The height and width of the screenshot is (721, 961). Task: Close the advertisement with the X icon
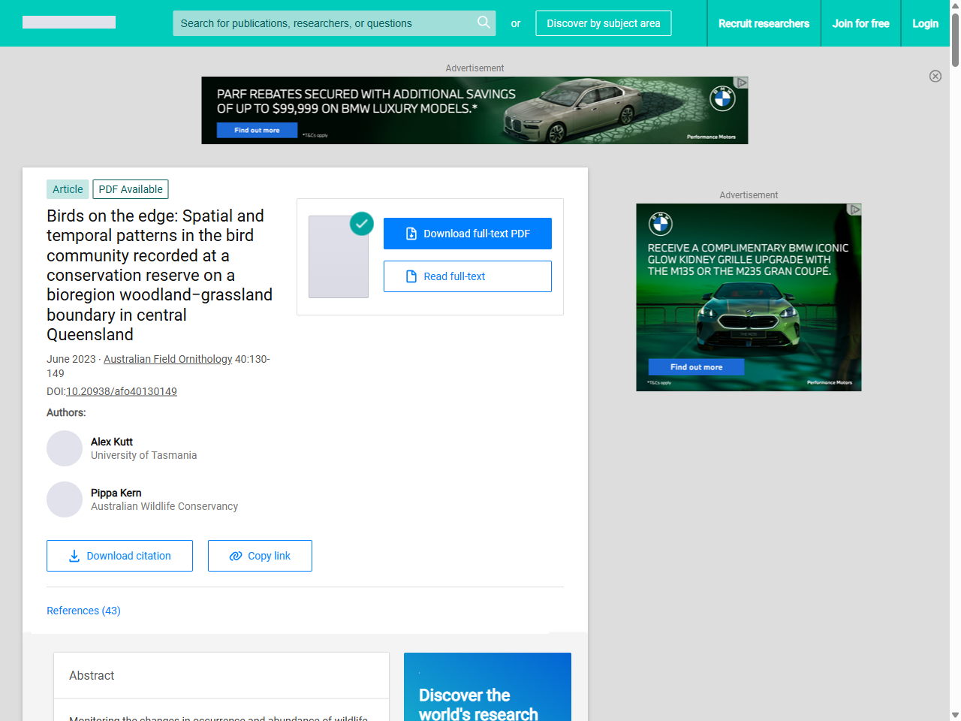click(935, 76)
